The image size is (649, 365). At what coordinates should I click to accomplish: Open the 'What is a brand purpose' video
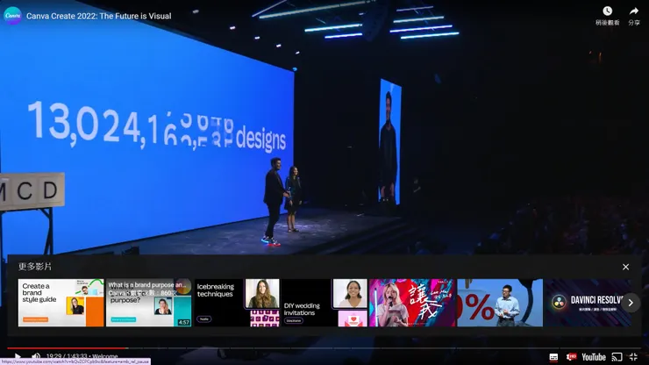click(148, 303)
